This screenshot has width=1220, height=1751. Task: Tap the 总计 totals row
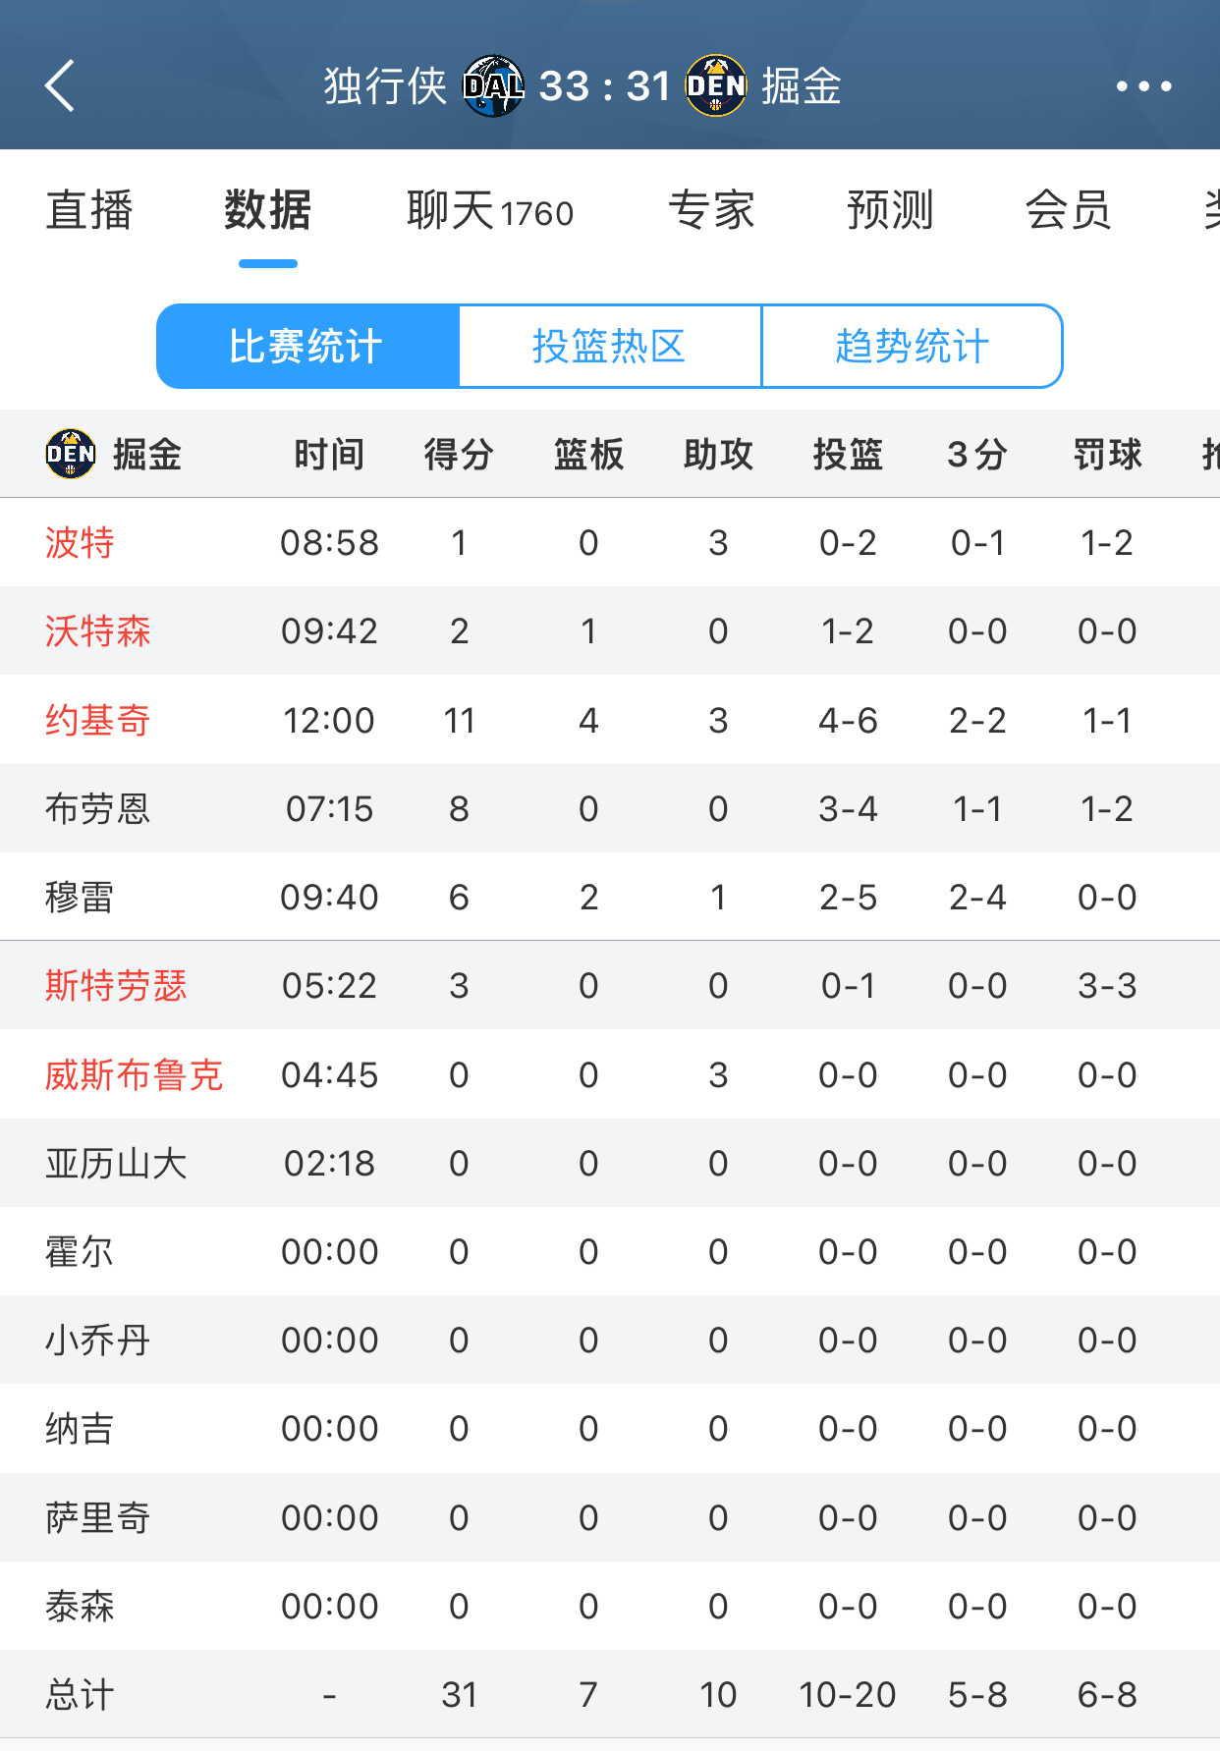tap(610, 1694)
